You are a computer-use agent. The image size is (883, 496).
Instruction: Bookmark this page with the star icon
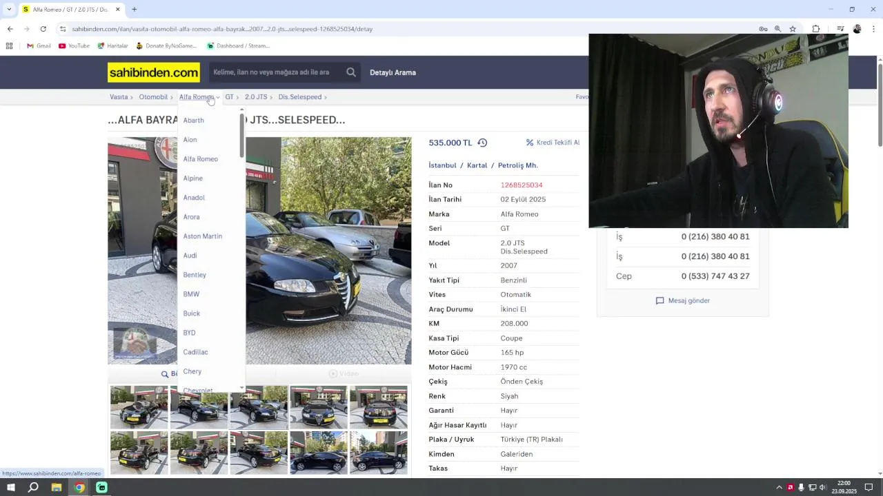tap(793, 29)
